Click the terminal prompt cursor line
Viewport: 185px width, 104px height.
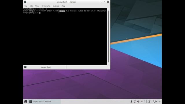coord(32,13)
